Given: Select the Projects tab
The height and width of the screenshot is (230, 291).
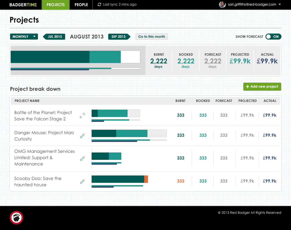Looking at the screenshot, I should (56, 5).
